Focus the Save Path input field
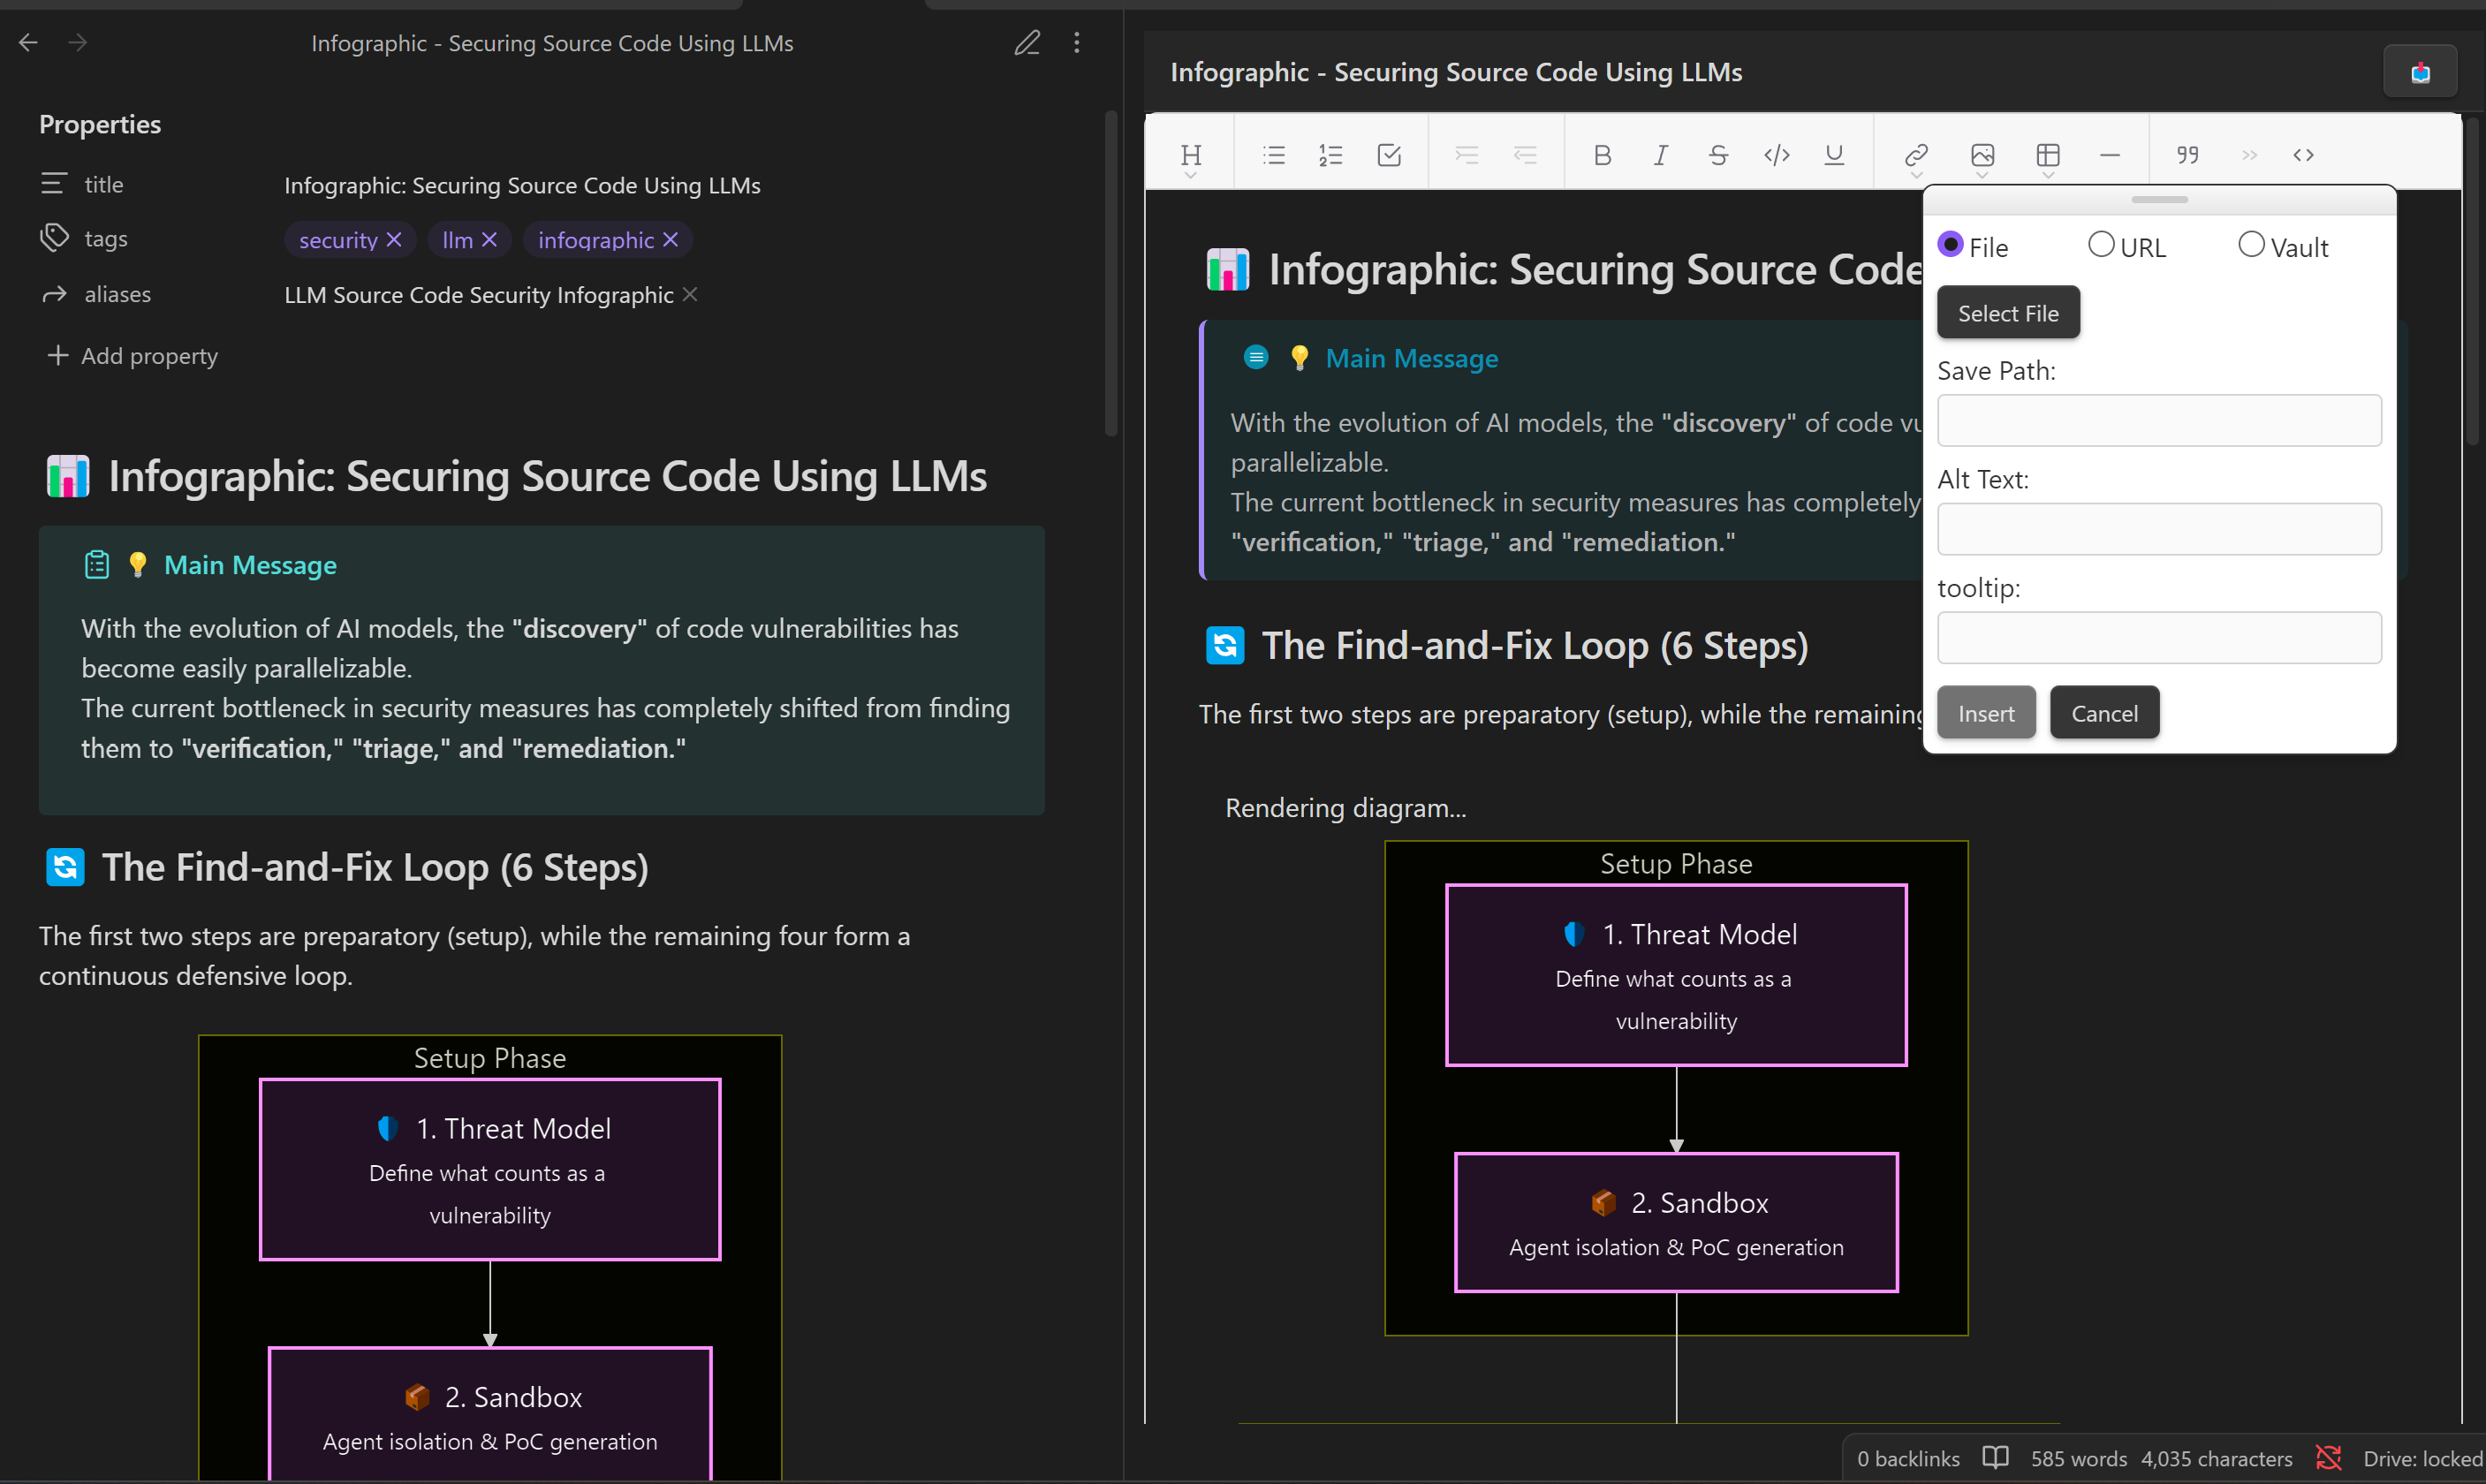The image size is (2486, 1484). click(x=2159, y=420)
